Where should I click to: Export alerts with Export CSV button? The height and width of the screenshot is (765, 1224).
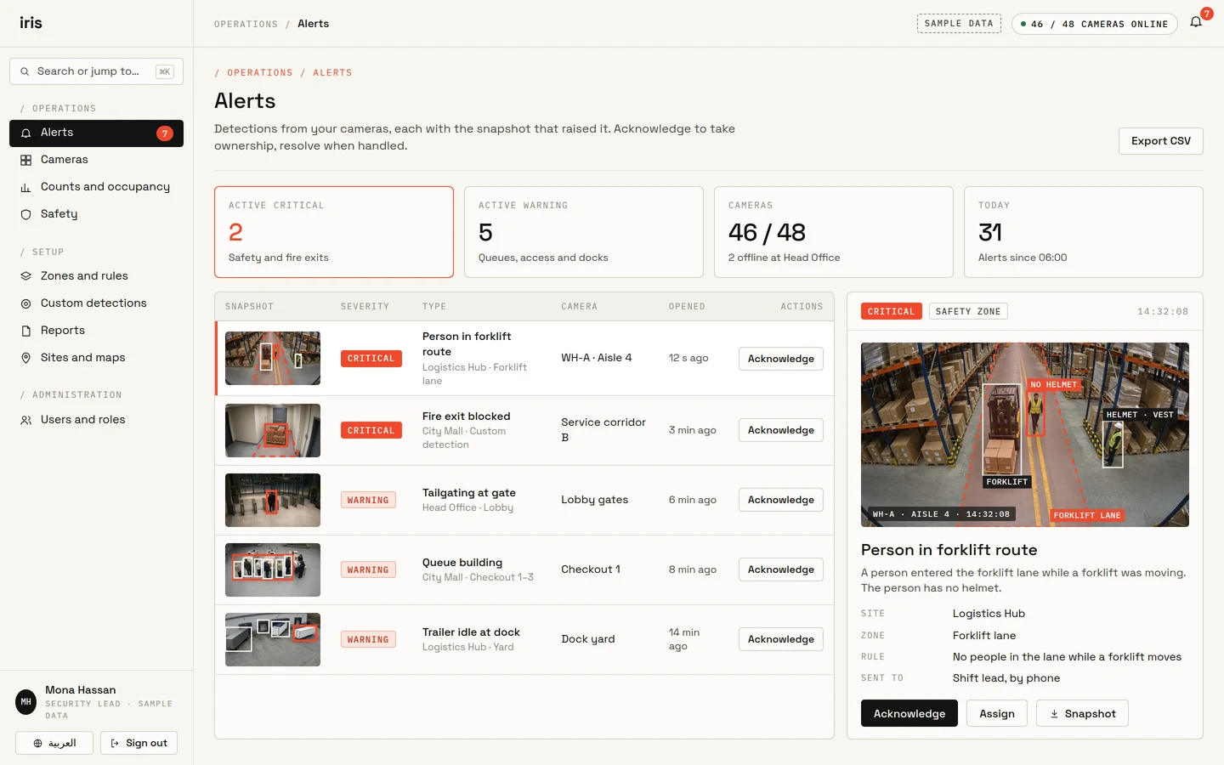(x=1160, y=141)
